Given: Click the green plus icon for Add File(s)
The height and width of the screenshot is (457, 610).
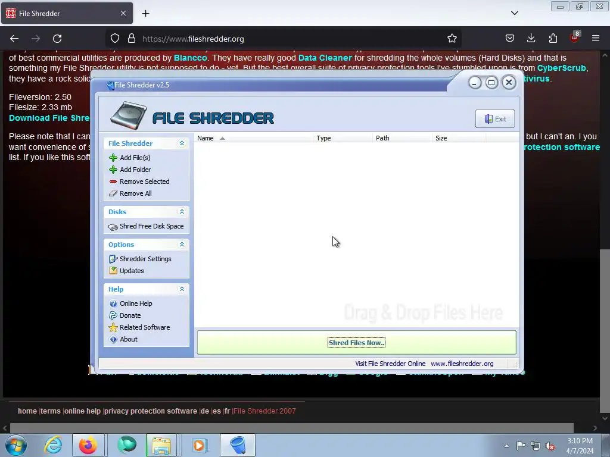Looking at the screenshot, I should coord(113,157).
